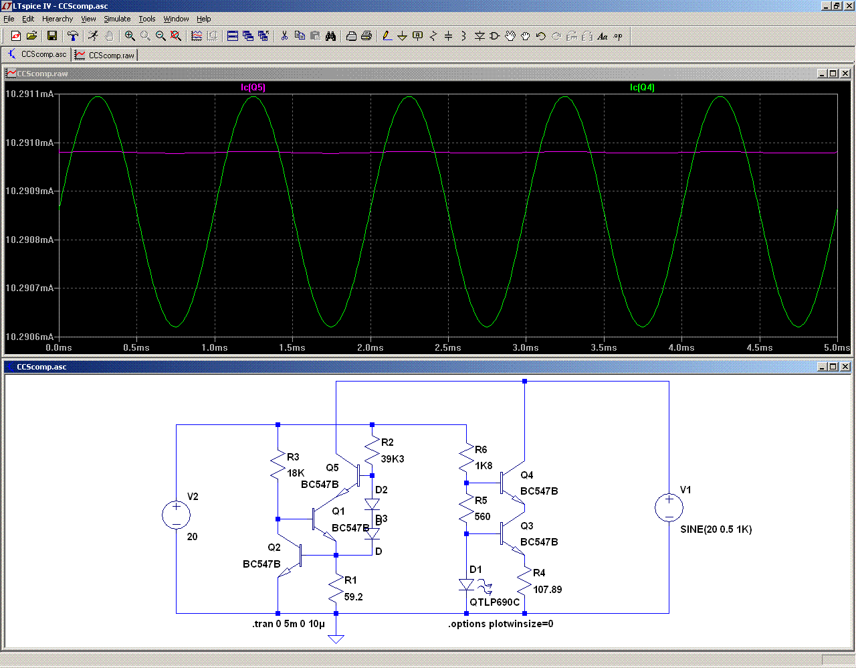Viewport: 856px width, 668px height.
Task: Click the New Schematic toolbar icon
Action: click(16, 36)
